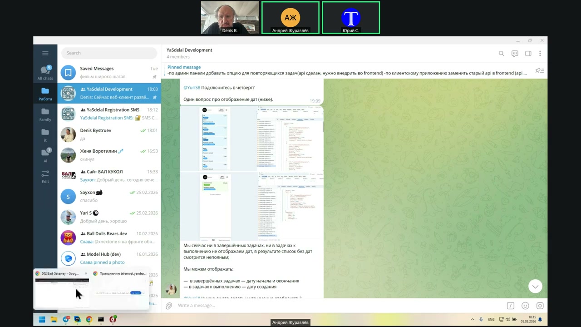The width and height of the screenshot is (581, 327).
Task: Open the emoji picker
Action: click(x=525, y=306)
